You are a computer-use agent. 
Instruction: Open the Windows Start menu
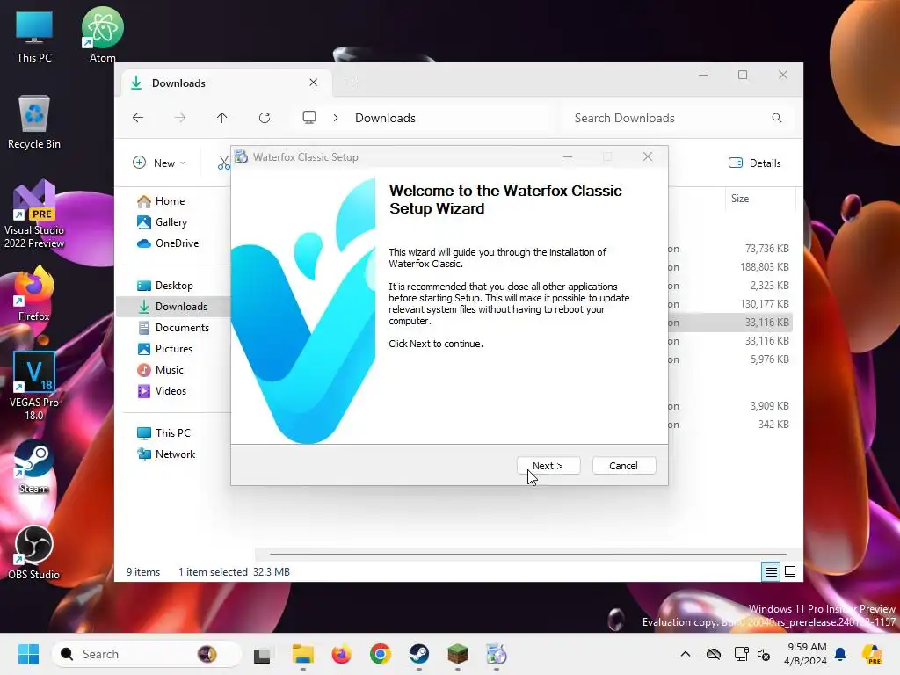(x=28, y=654)
